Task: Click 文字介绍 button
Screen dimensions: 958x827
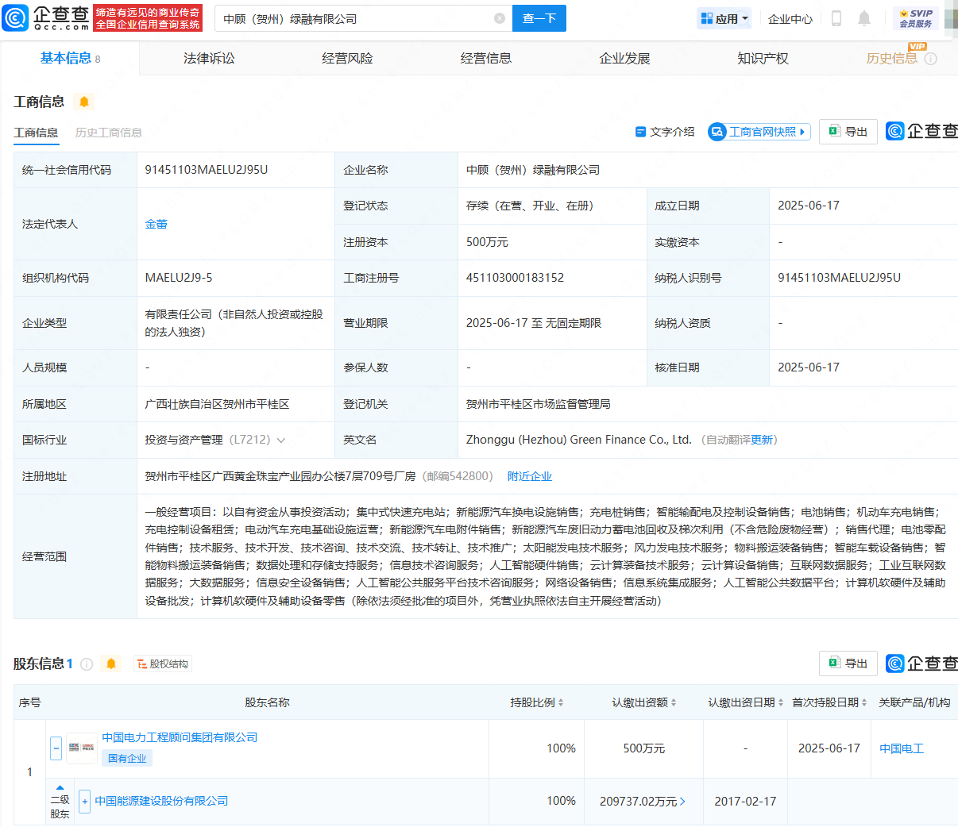Action: [665, 132]
